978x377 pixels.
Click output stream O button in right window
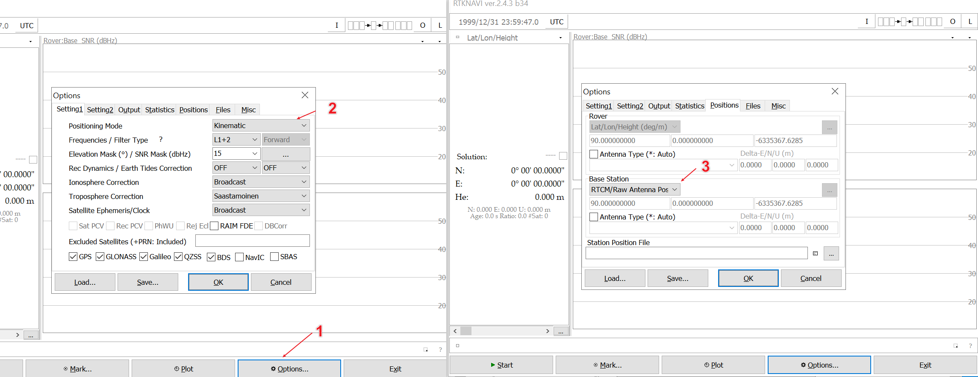pos(953,21)
